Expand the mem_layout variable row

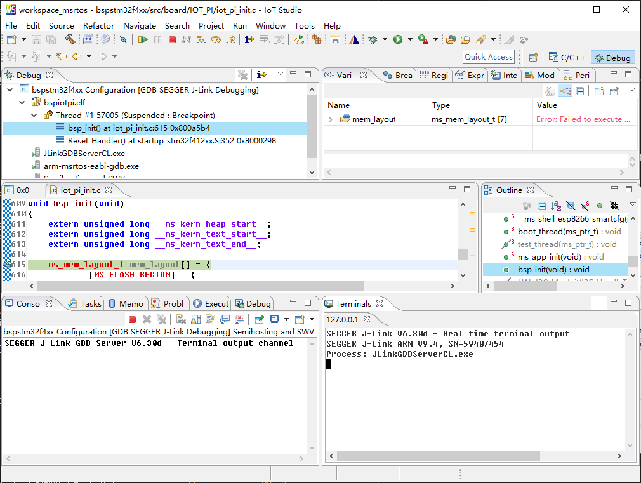331,119
